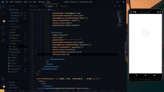Collapse the OPEN EDITORS section

[14, 10]
